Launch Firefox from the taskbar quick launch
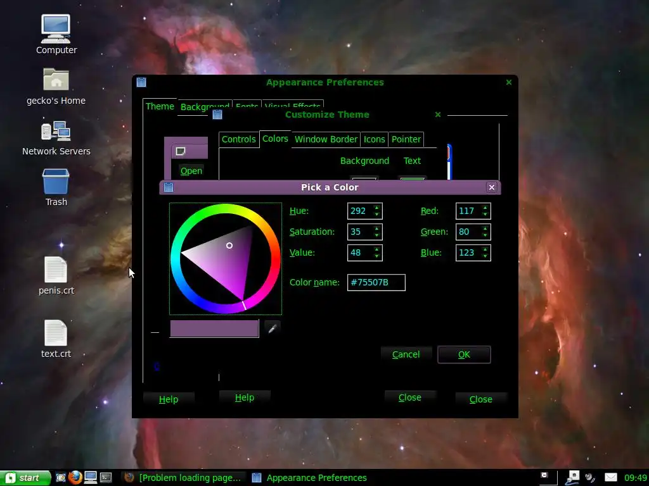 pos(75,478)
